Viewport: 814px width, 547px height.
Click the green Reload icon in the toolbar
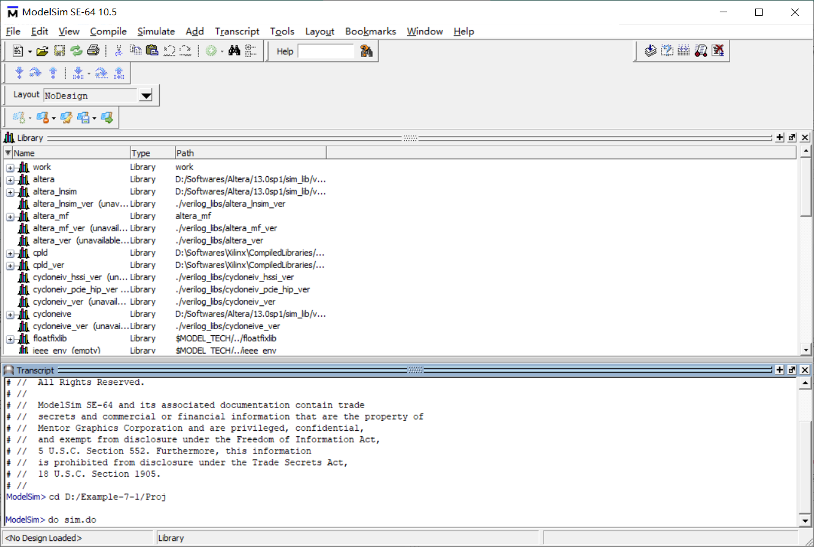point(76,51)
